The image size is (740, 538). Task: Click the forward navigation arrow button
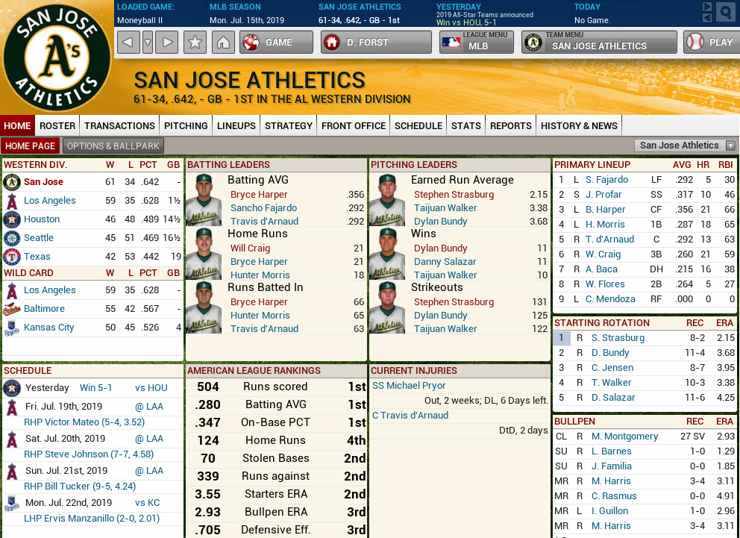[x=167, y=43]
